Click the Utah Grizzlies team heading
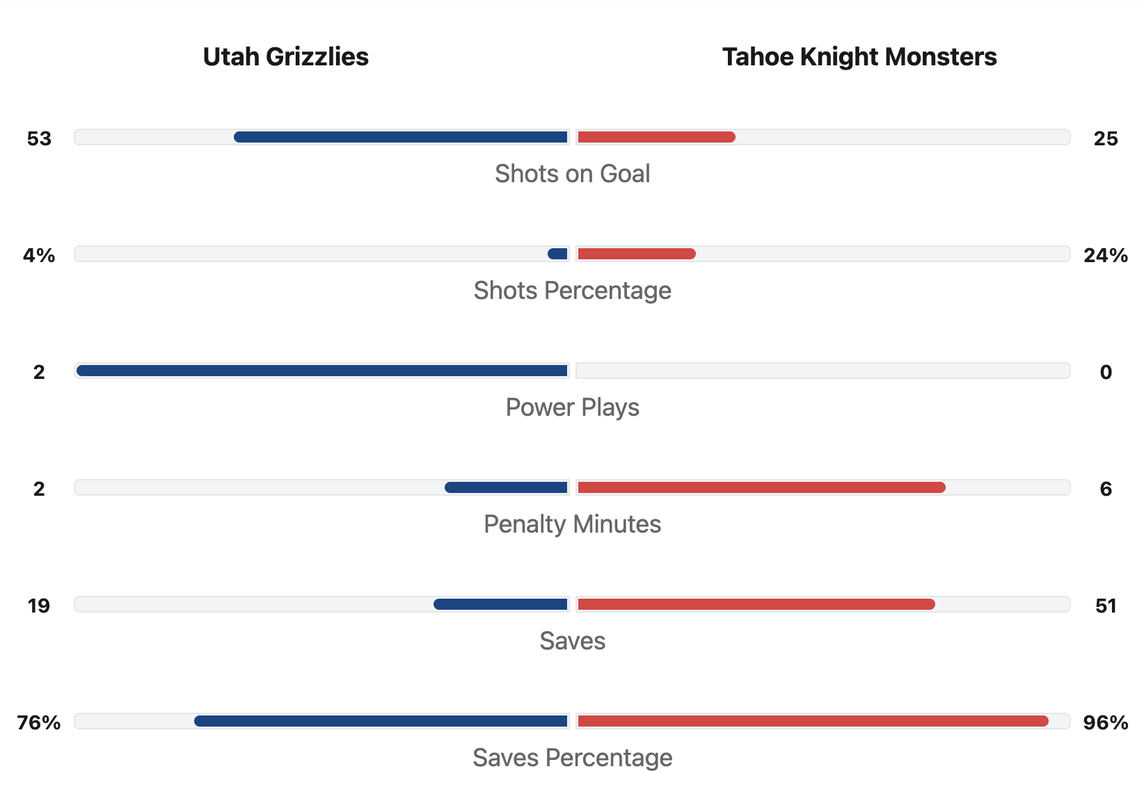The image size is (1144, 785). point(285,57)
